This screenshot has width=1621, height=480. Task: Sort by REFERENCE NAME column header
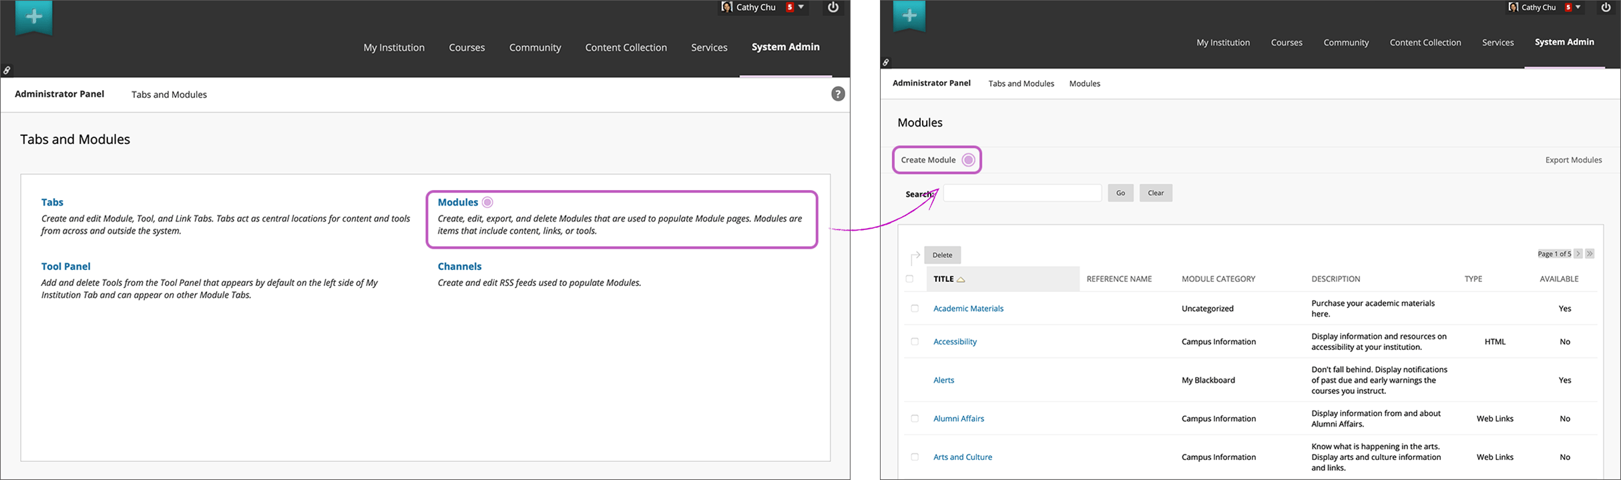click(x=1119, y=279)
